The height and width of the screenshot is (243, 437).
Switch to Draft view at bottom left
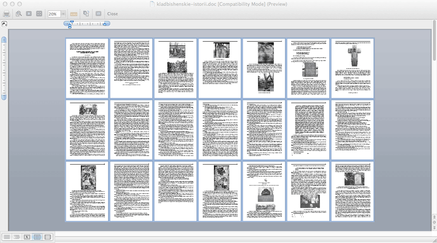[7, 237]
